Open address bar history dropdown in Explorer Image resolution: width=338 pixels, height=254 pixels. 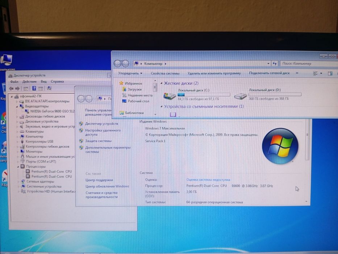point(268,64)
